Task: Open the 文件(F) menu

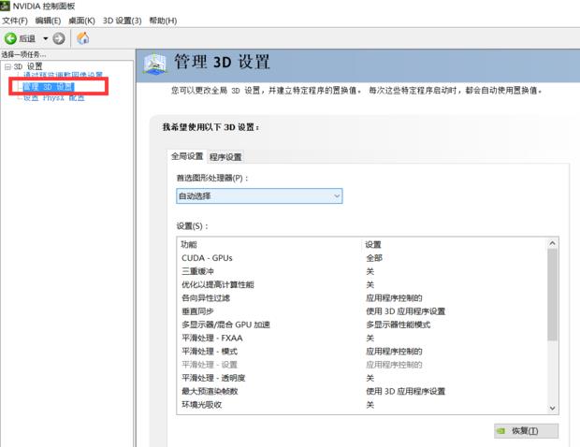Action: pyautogui.click(x=16, y=21)
